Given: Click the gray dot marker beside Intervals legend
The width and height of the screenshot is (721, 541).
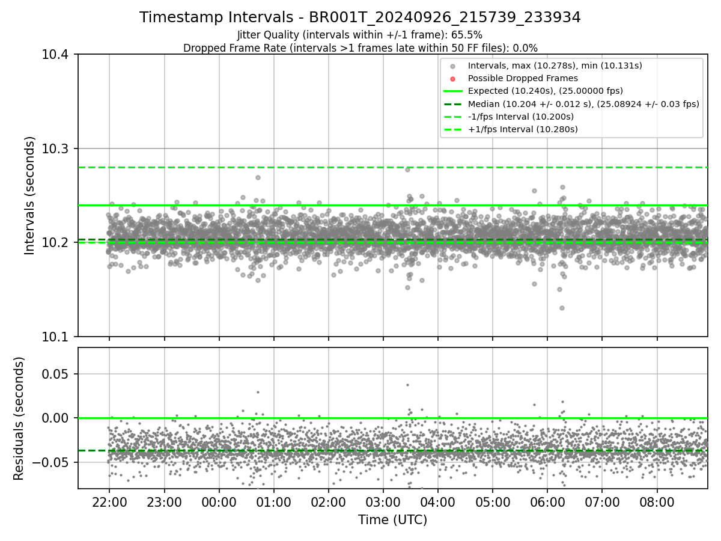Looking at the screenshot, I should point(453,66).
